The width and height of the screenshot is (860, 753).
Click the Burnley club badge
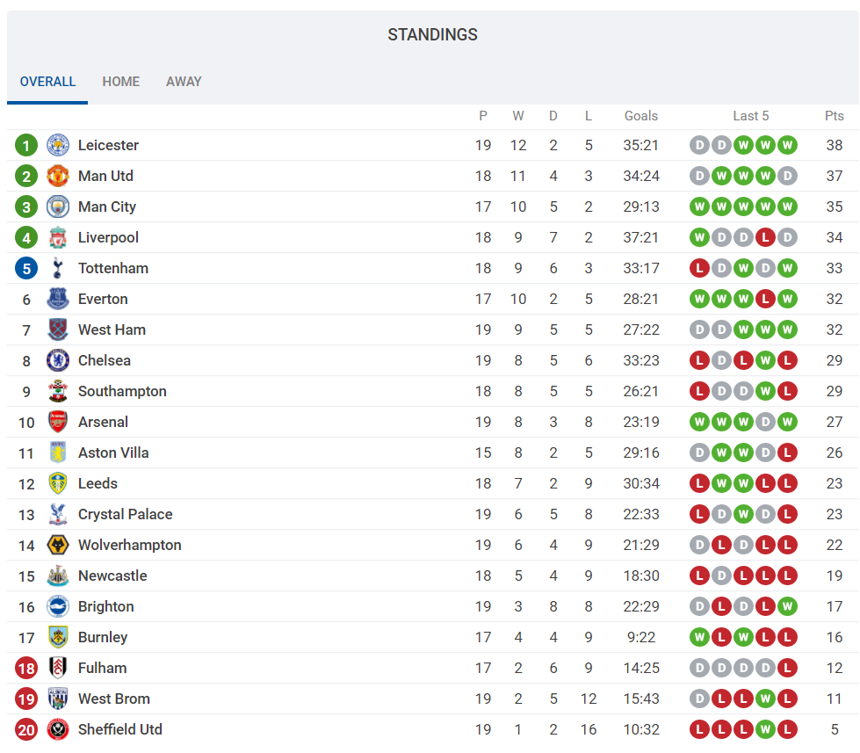[x=58, y=637]
